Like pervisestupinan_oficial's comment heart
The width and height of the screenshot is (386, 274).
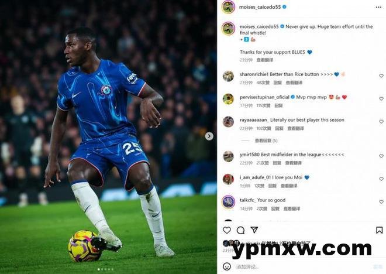point(381,98)
